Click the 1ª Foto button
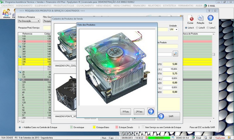 click(x=125, y=112)
